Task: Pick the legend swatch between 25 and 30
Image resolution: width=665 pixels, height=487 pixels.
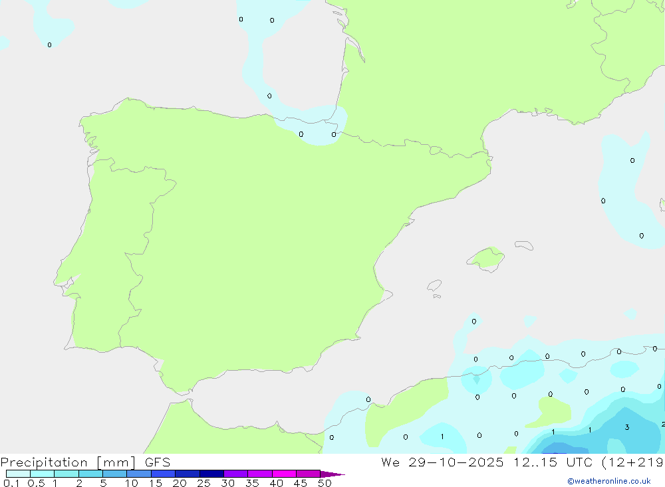Action: click(x=211, y=474)
